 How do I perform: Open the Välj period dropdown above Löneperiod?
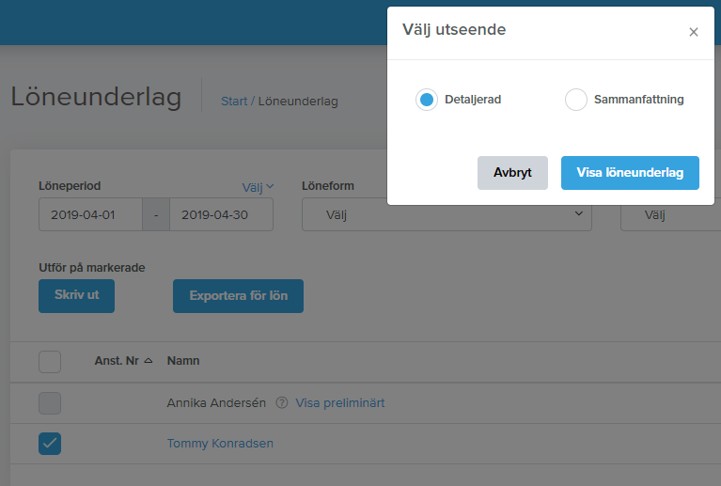tap(258, 186)
